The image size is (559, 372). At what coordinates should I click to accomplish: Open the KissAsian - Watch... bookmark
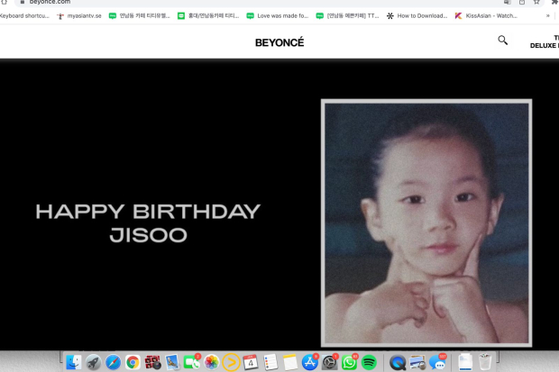point(486,15)
